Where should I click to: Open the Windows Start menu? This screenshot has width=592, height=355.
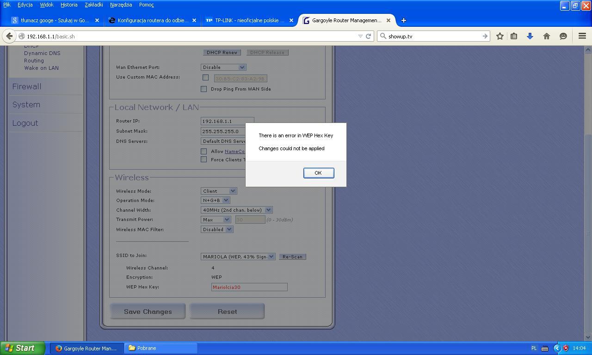pos(22,348)
